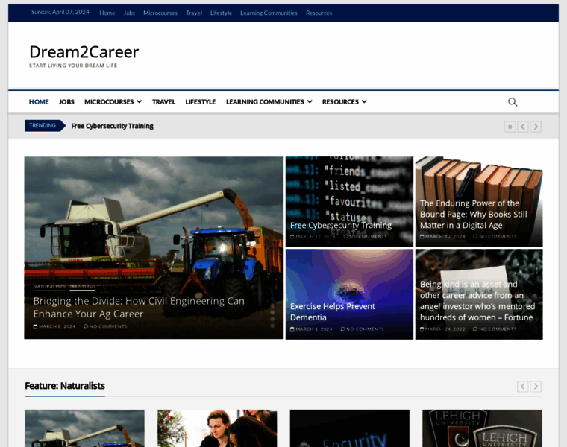This screenshot has width=567, height=447.
Task: Select HOME in the main navigation
Action: [39, 102]
